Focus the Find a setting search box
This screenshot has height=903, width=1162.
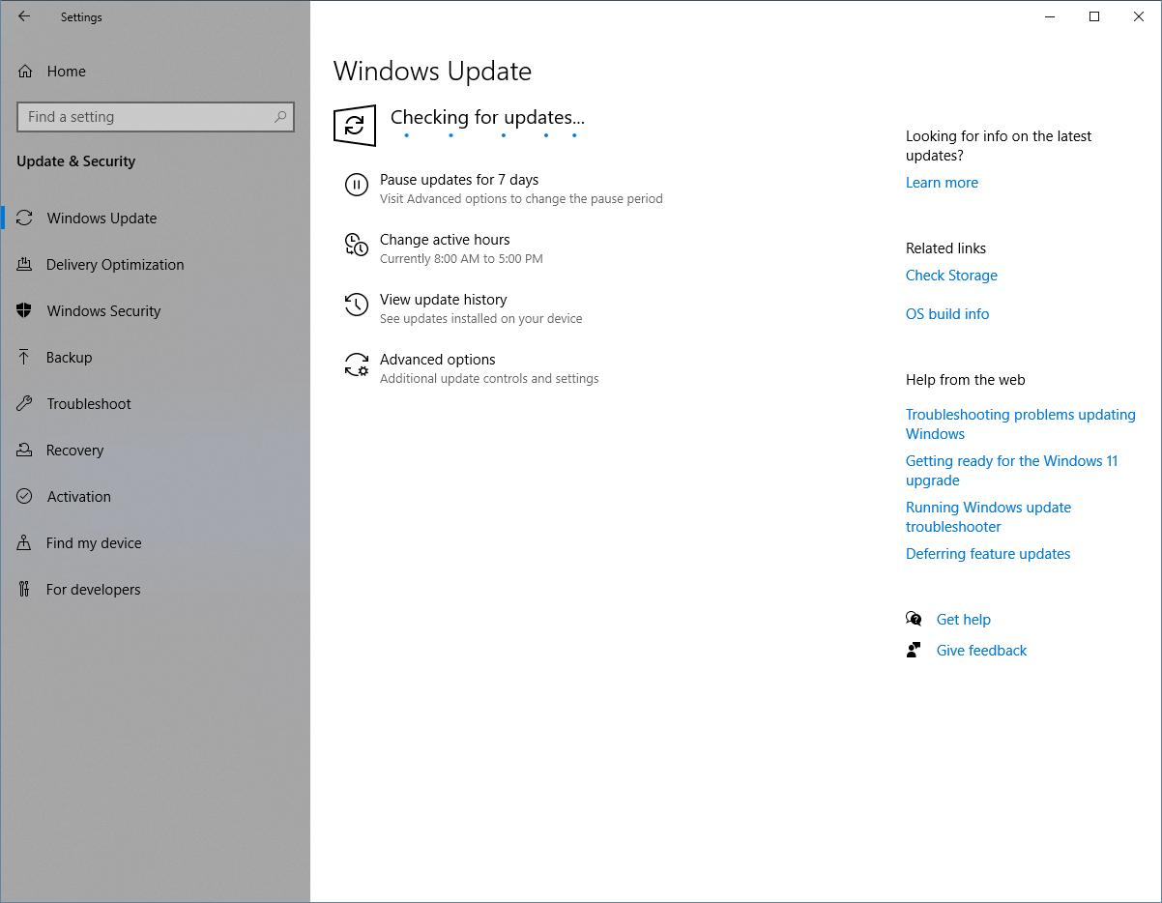pos(156,117)
